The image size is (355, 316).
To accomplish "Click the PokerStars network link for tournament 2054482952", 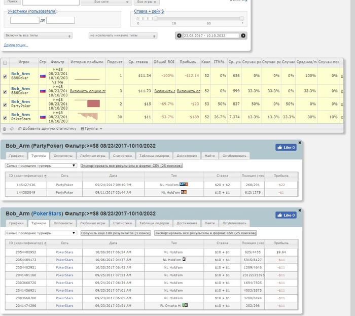I will click(x=64, y=252).
